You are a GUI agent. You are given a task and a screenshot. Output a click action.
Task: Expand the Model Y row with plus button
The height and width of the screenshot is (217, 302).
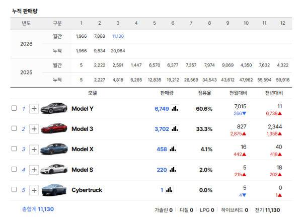[34, 108]
